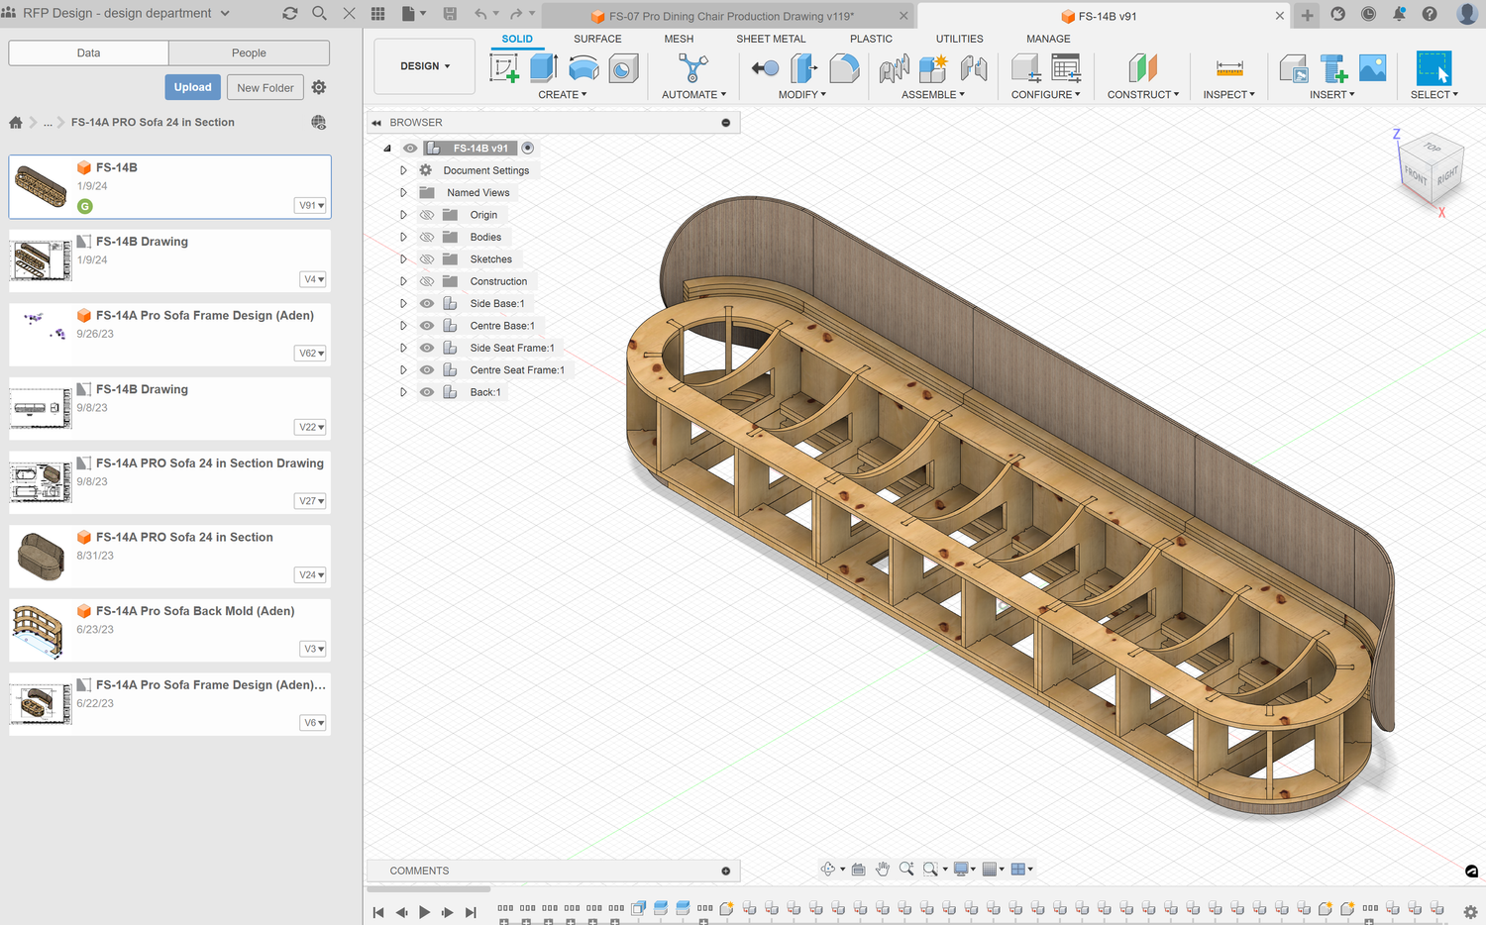The height and width of the screenshot is (925, 1486).
Task: Switch to the SHEET METAL tab
Action: click(x=771, y=39)
